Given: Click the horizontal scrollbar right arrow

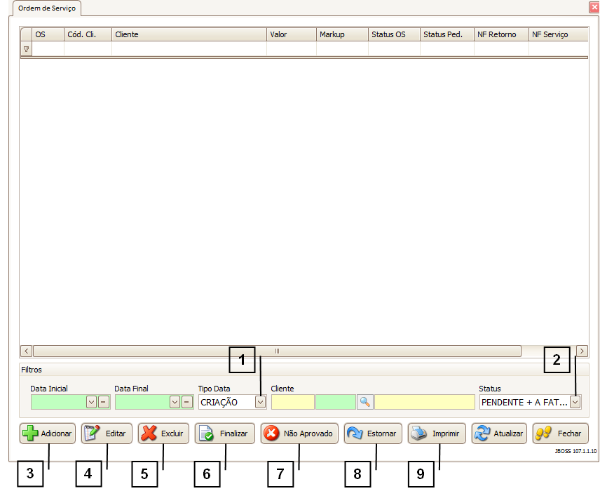Looking at the screenshot, I should (582, 351).
